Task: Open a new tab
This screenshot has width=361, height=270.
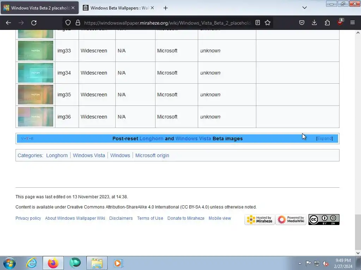Action: point(166,8)
